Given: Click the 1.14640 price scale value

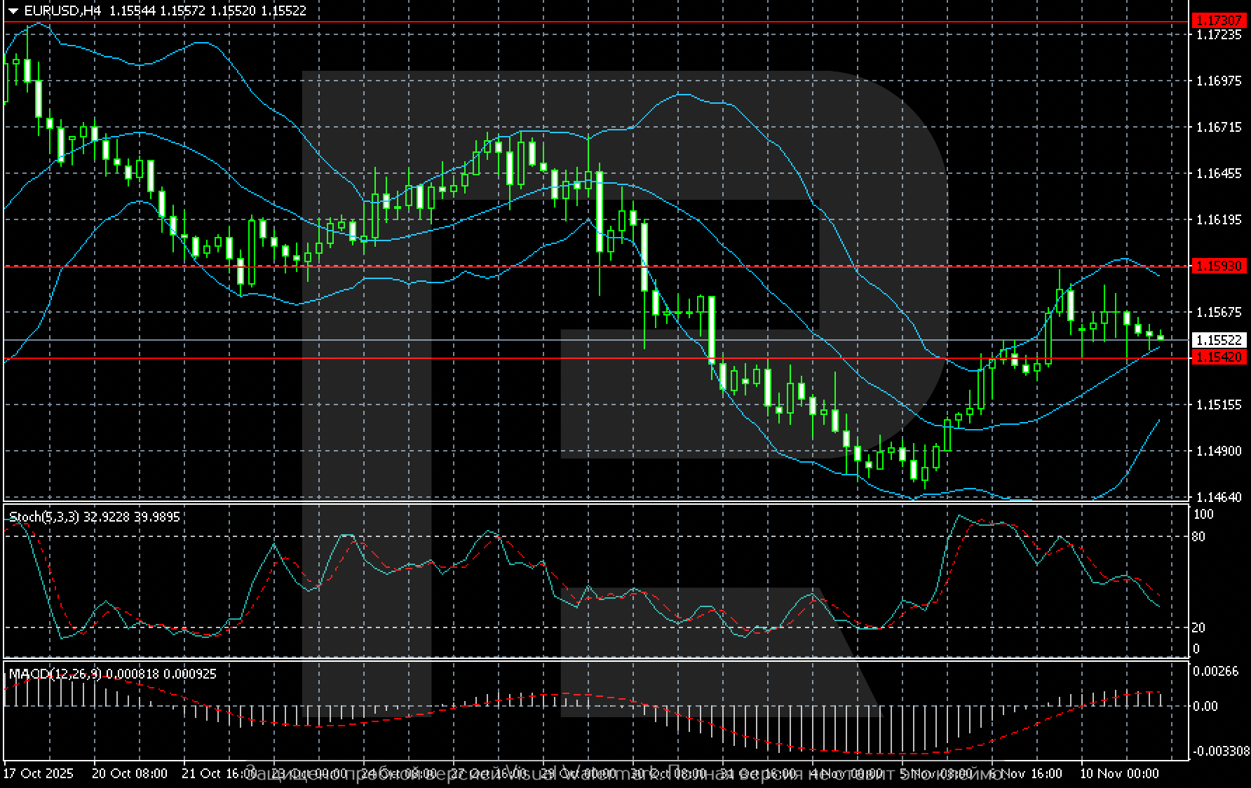Looking at the screenshot, I should pos(1218,497).
